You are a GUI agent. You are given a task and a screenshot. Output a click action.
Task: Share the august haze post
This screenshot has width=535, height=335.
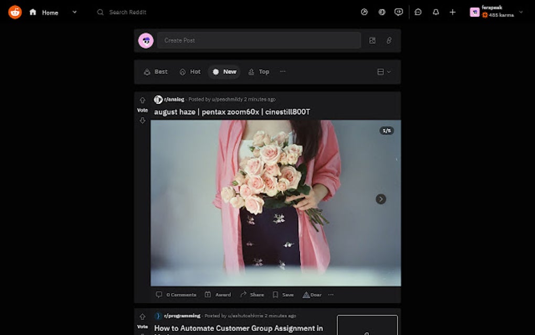[x=252, y=295]
